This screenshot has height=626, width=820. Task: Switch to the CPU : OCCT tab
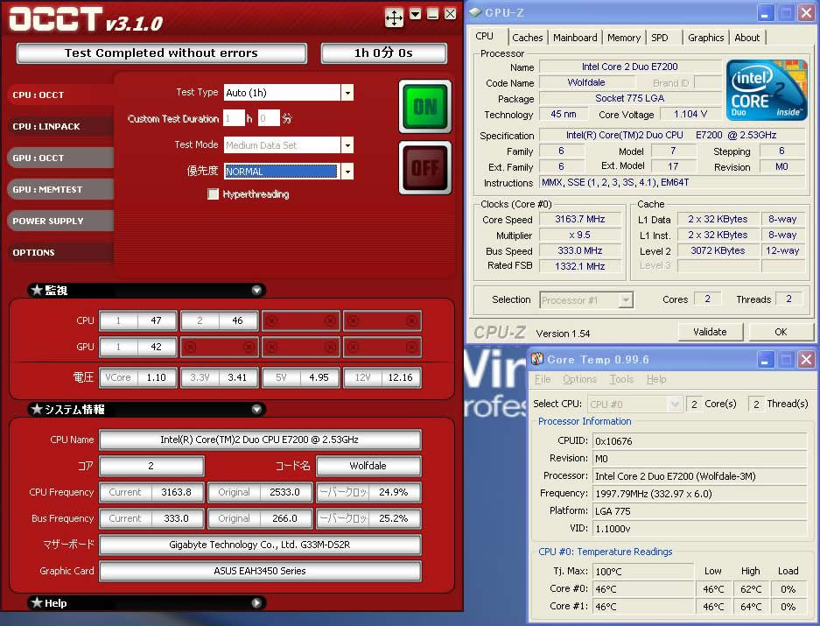coord(60,95)
